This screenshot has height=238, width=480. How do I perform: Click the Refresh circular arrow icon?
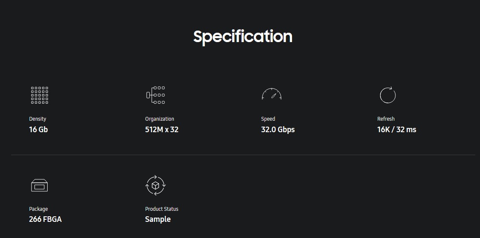[387, 95]
